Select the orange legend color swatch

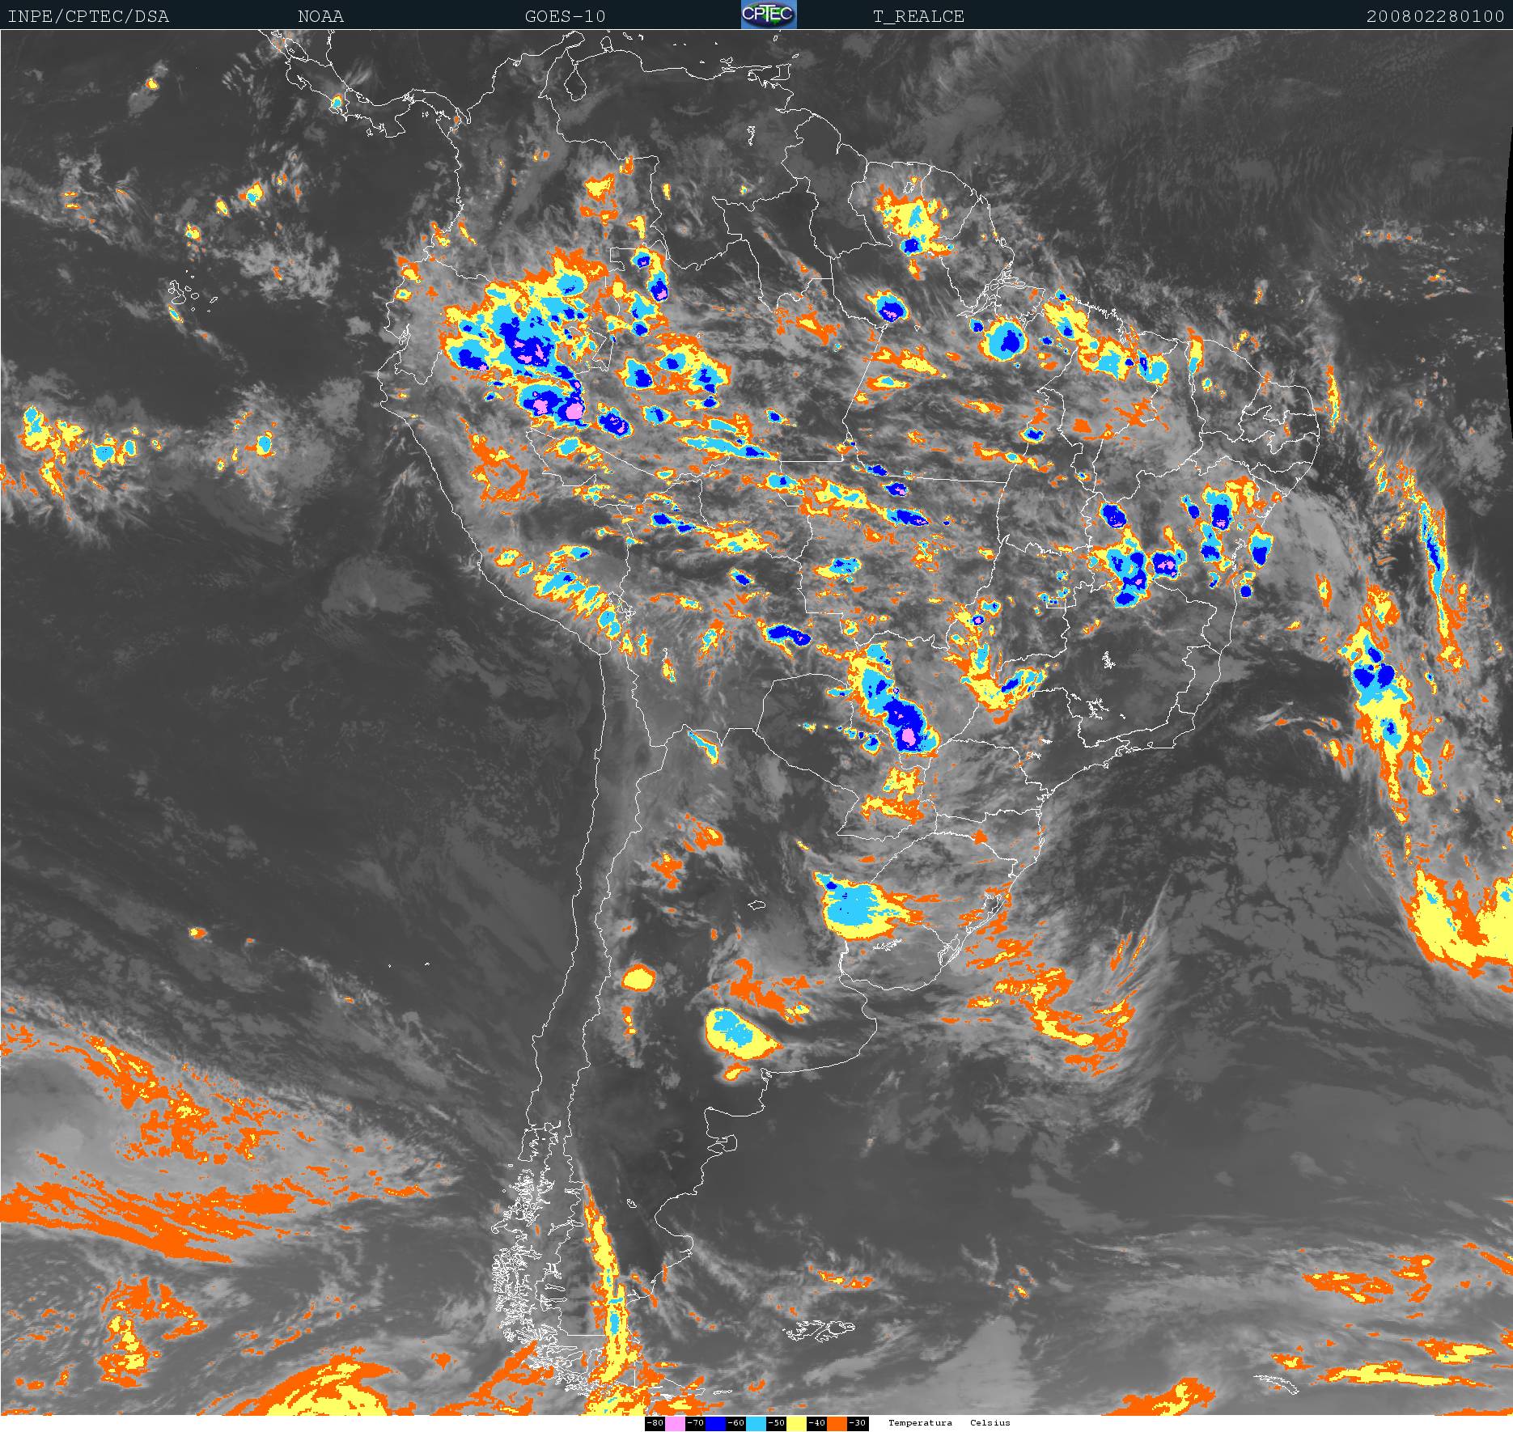(x=837, y=1423)
